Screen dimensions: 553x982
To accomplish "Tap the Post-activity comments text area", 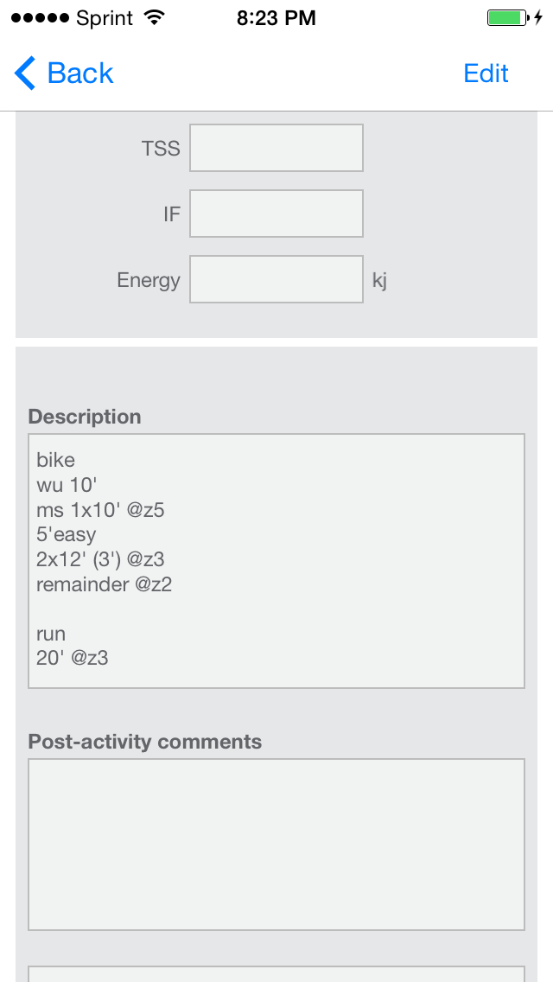I will click(276, 844).
